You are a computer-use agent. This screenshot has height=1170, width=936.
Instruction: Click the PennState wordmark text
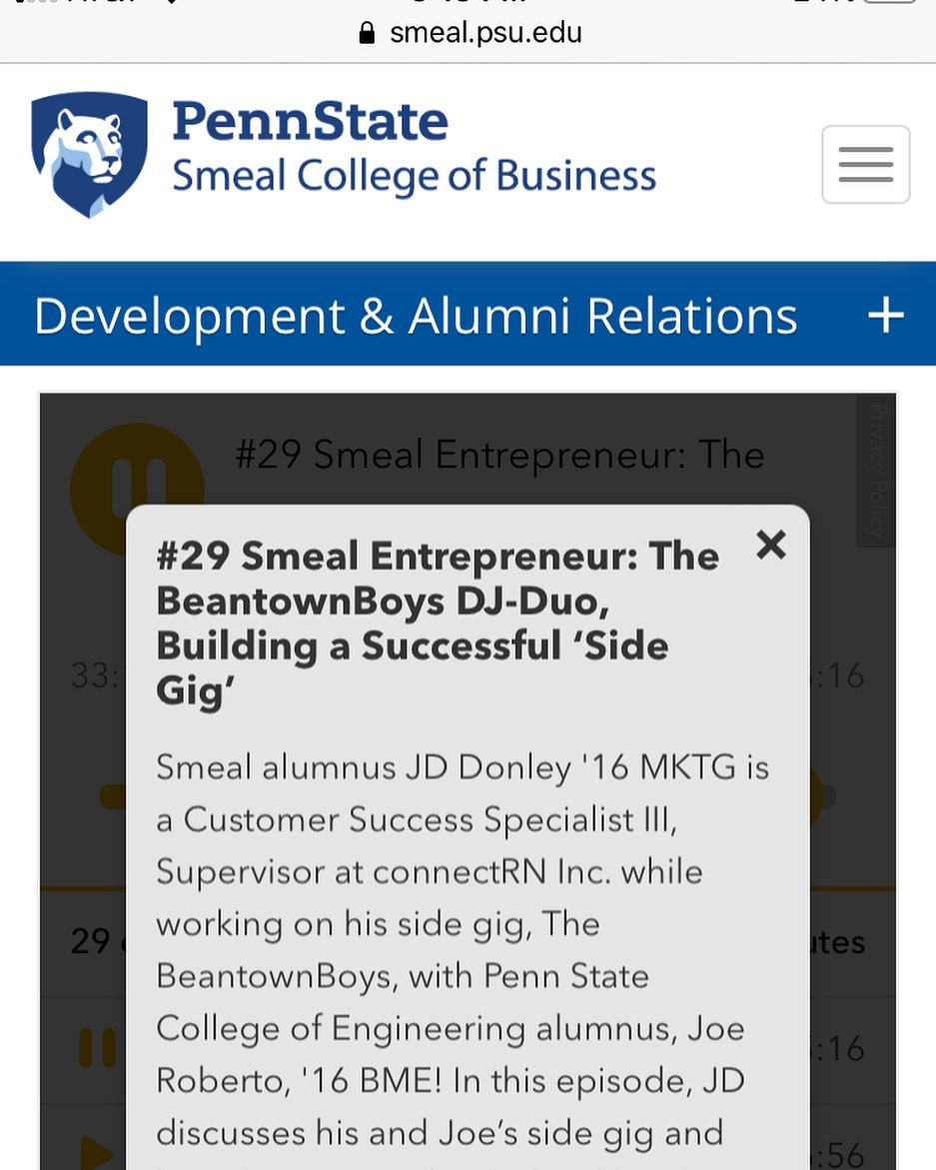point(310,121)
